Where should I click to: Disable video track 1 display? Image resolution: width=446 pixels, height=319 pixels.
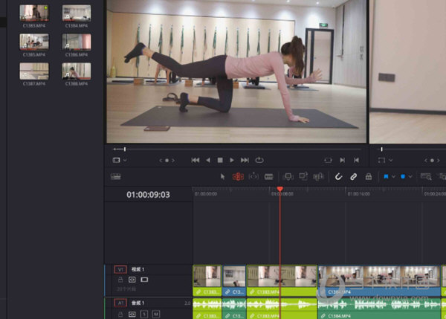144,280
